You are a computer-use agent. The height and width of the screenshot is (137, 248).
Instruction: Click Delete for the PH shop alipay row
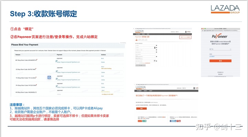103,87
